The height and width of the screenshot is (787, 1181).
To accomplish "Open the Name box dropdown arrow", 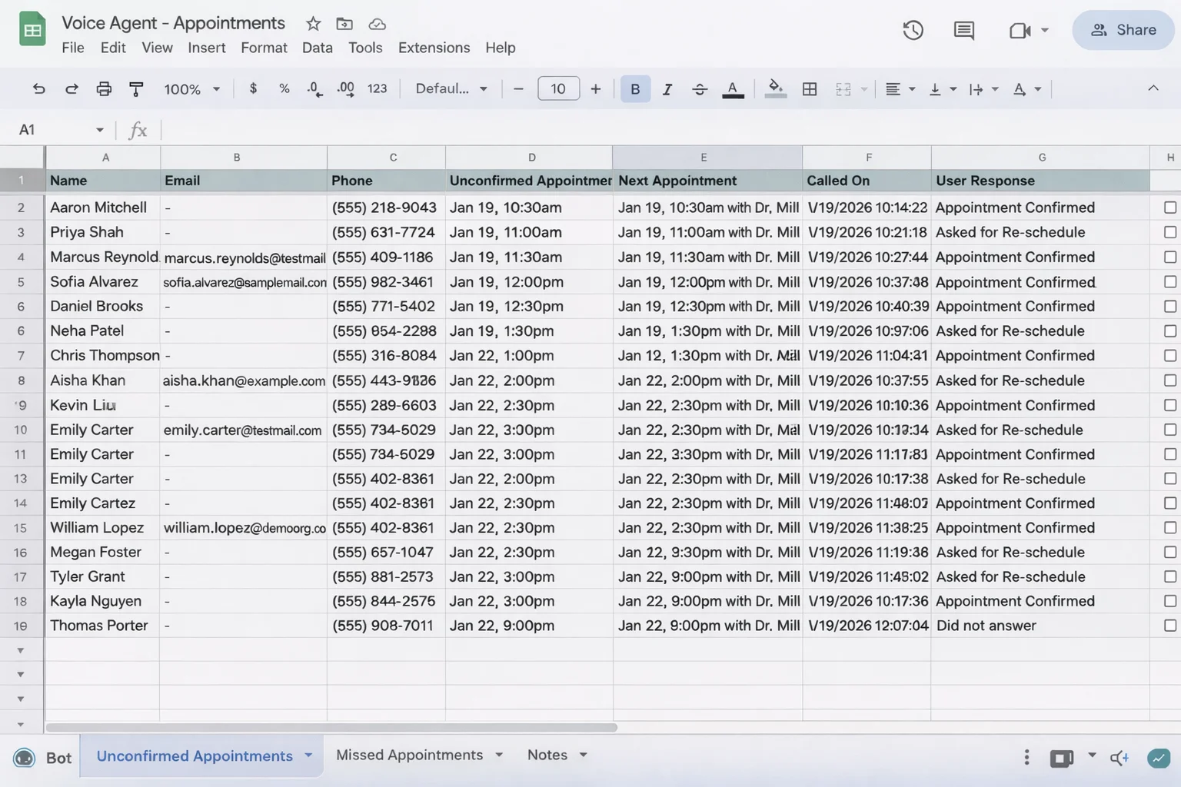I will pyautogui.click(x=100, y=130).
